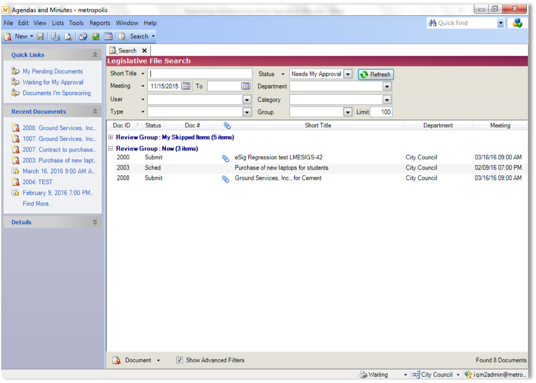Click the green checkmark clipboard icon
536x383 pixels.
click(96, 36)
